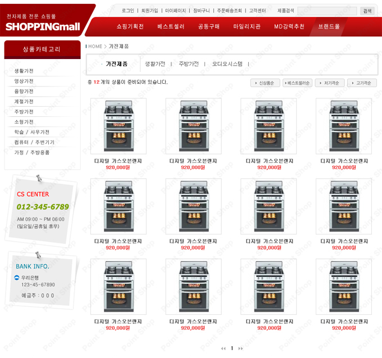Click the 우리은행 bank logo icon
This screenshot has width=382, height=358.
pos(17,277)
